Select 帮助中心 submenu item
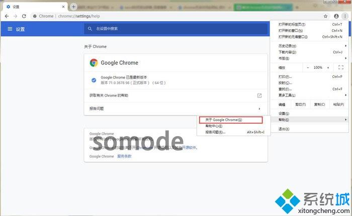This screenshot has width=352, height=216. click(233, 126)
